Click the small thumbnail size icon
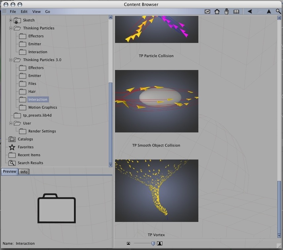 [x=128, y=243]
